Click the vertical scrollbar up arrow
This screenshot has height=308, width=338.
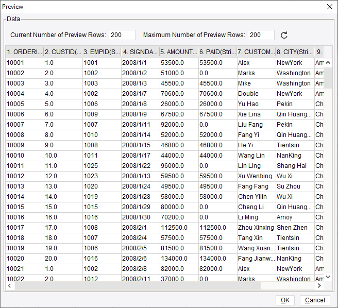328,63
